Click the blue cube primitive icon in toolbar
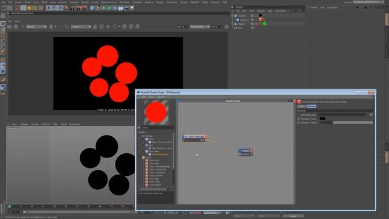The width and height of the screenshot is (389, 219). click(92, 8)
